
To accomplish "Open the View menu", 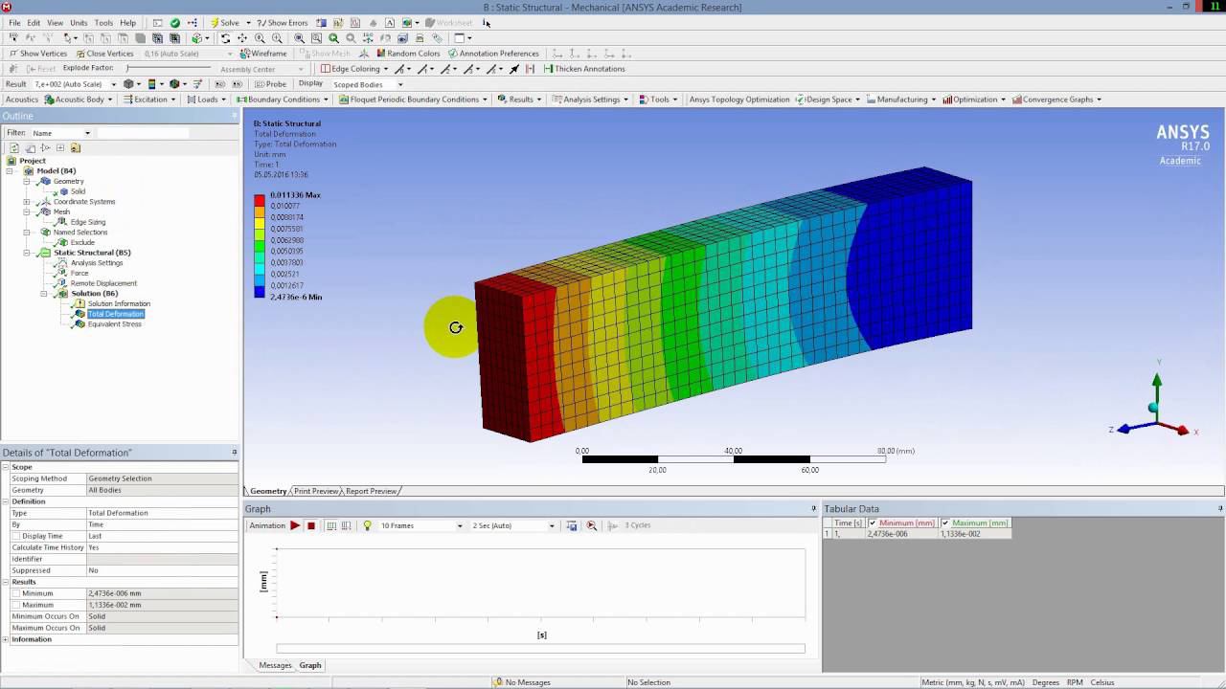I will point(55,22).
